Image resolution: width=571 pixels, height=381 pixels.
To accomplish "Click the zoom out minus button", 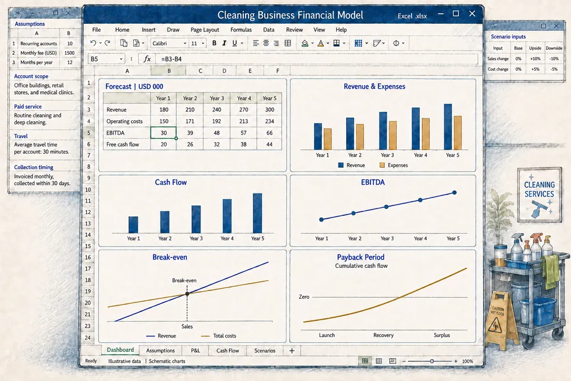I will [x=404, y=361].
